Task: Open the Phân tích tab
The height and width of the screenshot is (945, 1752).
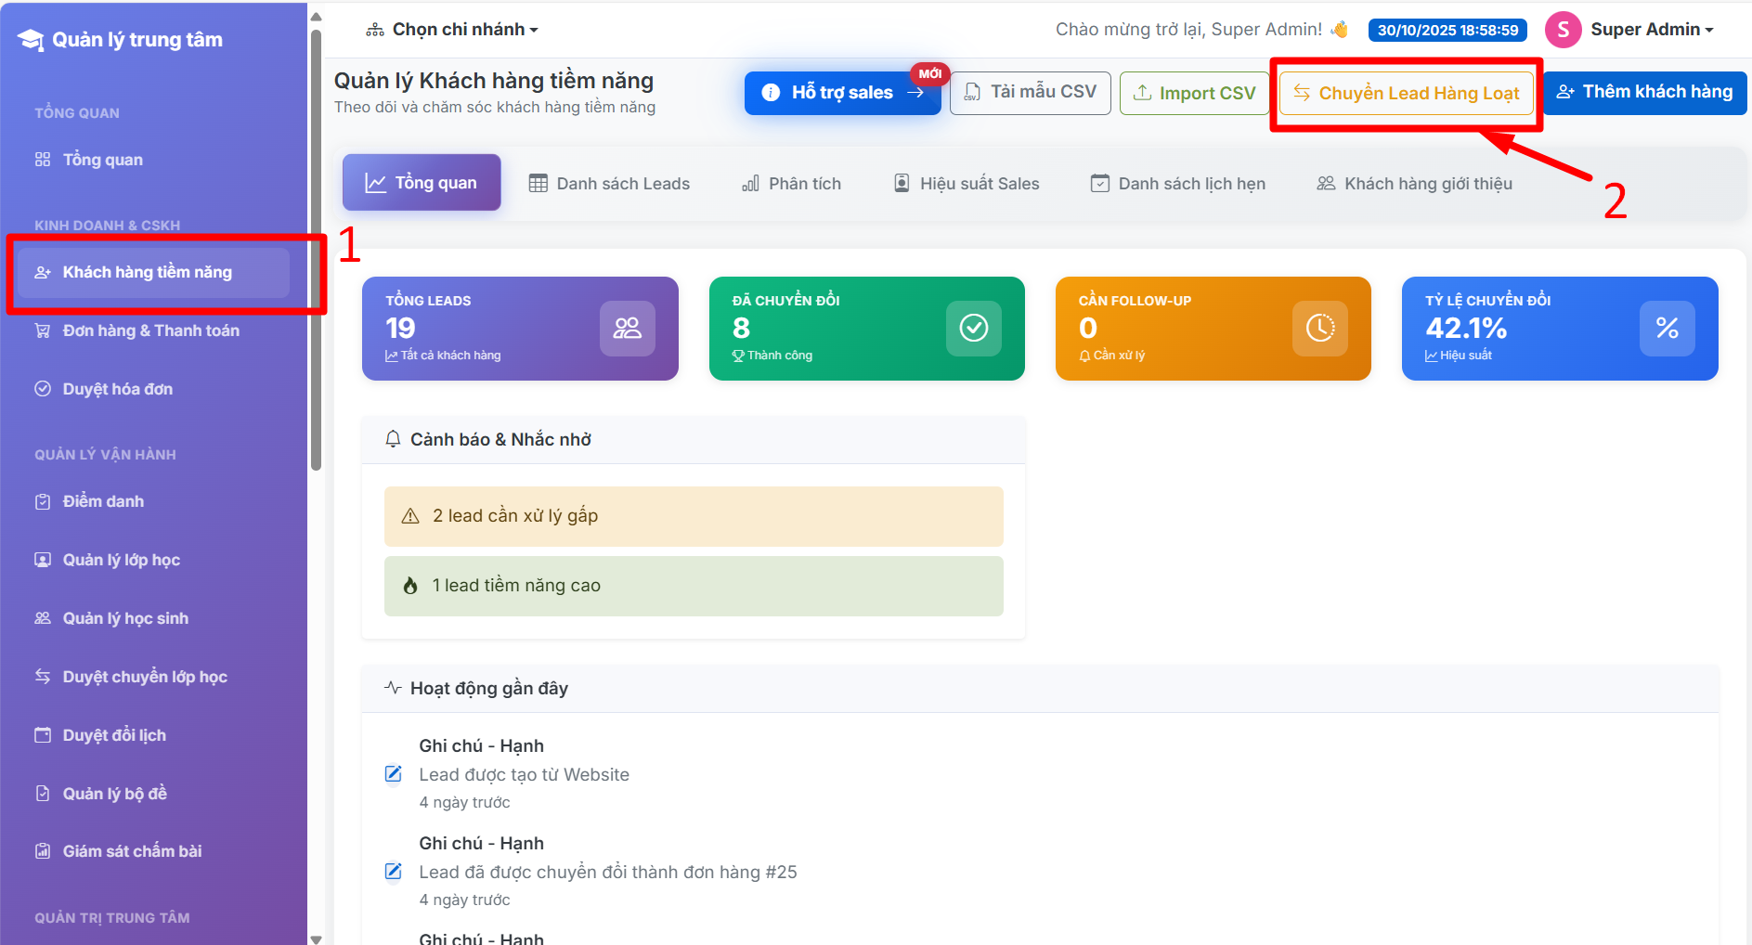Action: [x=791, y=184]
